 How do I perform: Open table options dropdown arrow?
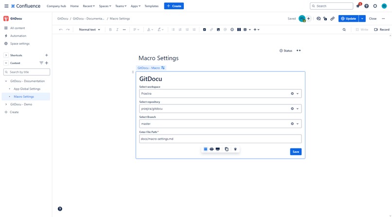[250, 30]
